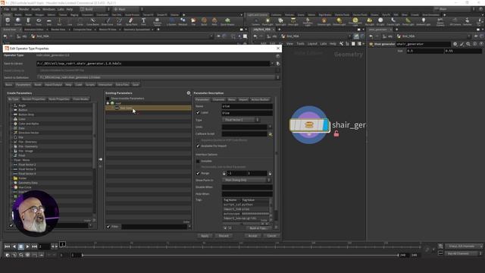Click the Name input field

click(x=247, y=106)
